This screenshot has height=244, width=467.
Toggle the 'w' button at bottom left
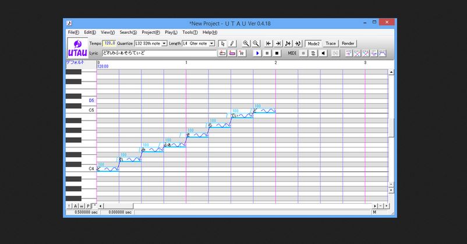pos(82,206)
